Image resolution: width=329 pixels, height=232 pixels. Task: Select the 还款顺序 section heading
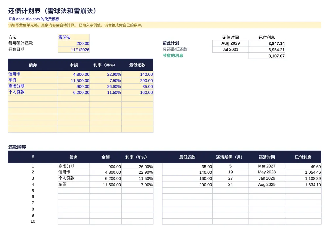point(17,147)
